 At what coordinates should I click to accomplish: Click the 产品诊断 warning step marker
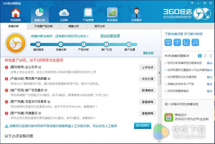click(83, 44)
